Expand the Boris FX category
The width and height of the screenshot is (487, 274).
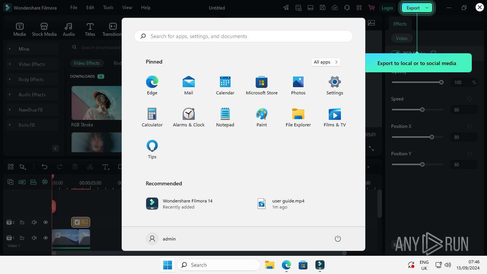(10, 125)
